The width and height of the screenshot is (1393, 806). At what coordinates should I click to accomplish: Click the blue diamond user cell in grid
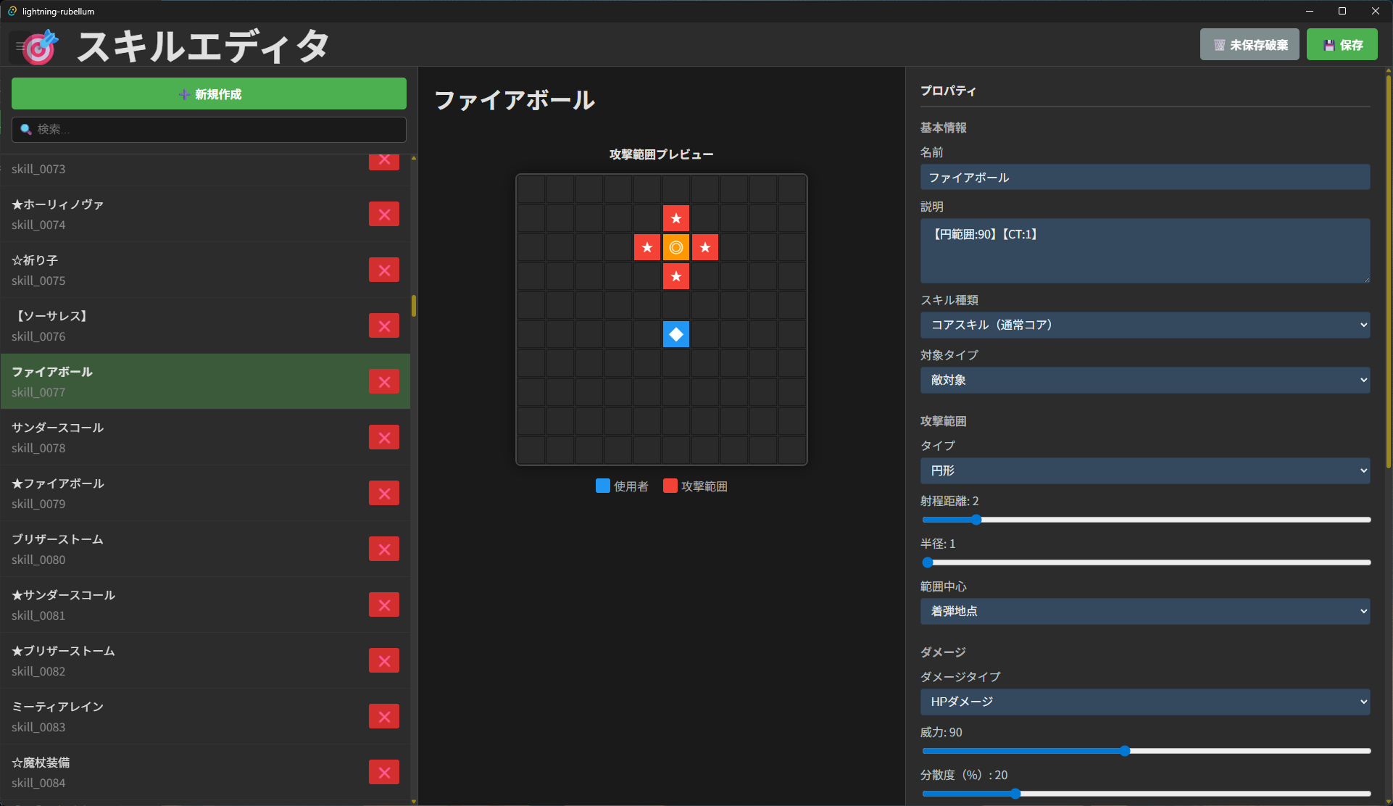pyautogui.click(x=675, y=334)
